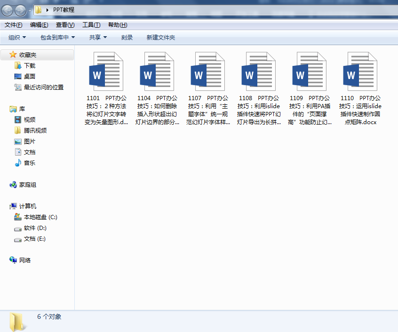Screen dimensions: 398x332
Task: Select 计算机 in the sidebar
Action: (28, 206)
